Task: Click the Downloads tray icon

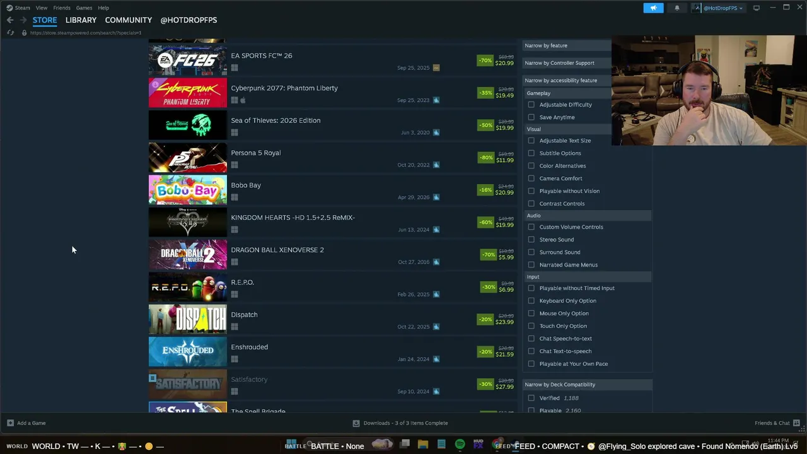Action: pyautogui.click(x=356, y=423)
